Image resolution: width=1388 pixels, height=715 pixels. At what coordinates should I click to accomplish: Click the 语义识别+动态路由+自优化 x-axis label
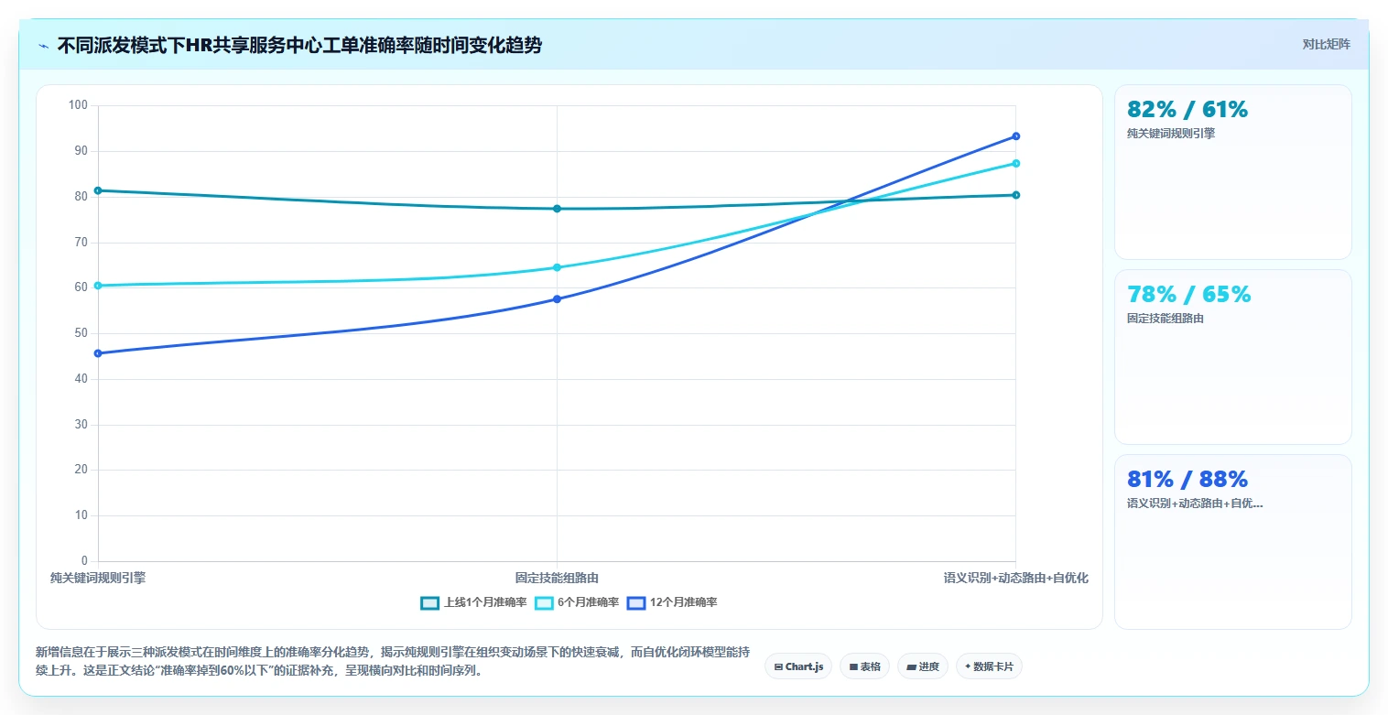pyautogui.click(x=1016, y=578)
